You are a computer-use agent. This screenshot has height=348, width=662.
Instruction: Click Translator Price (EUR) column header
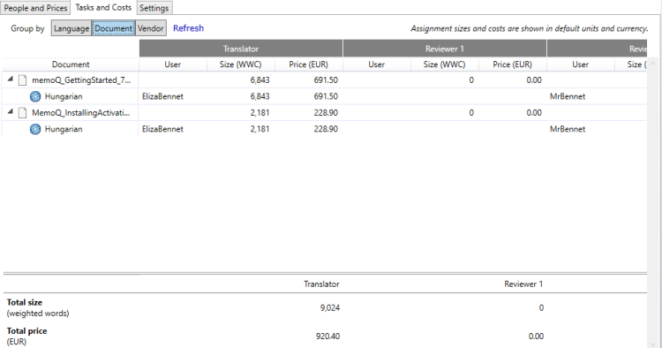[x=309, y=64]
